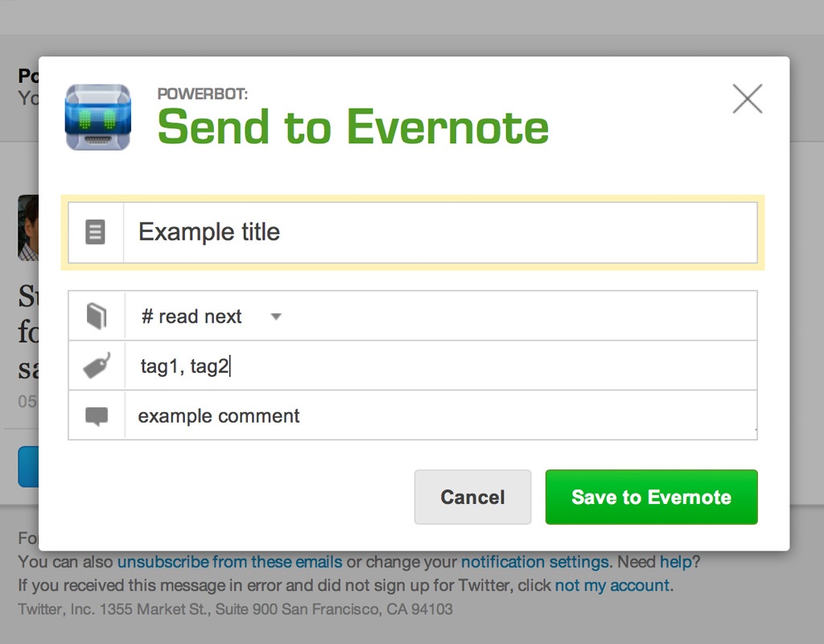Click the note title document icon
This screenshot has height=644, width=824.
click(x=95, y=232)
